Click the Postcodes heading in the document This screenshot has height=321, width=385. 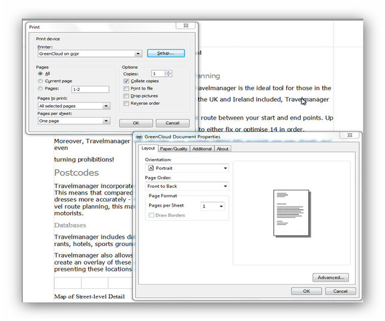[x=77, y=173]
